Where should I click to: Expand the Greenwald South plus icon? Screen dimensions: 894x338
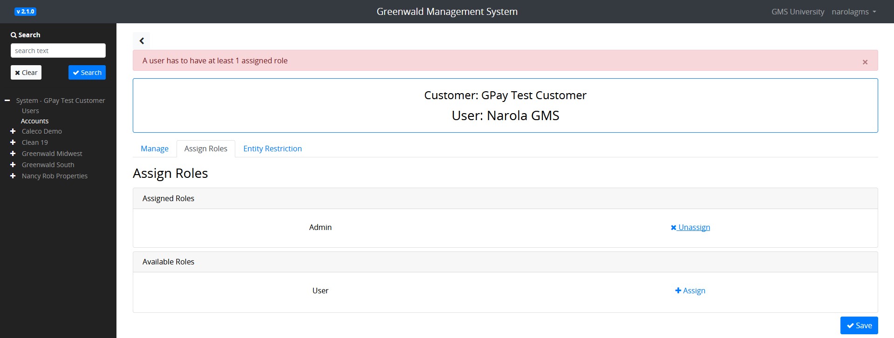point(13,165)
